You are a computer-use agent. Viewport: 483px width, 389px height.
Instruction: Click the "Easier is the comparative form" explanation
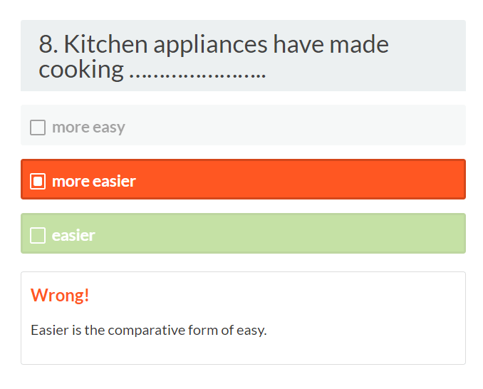click(148, 331)
